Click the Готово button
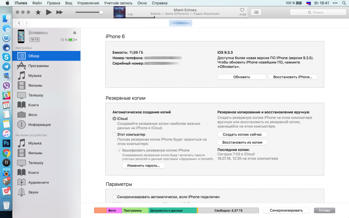 point(324,211)
